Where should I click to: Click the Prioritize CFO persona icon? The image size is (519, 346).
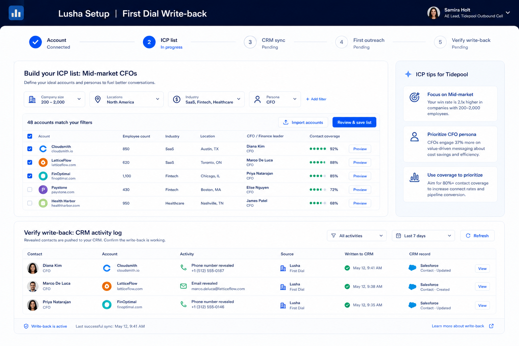414,137
